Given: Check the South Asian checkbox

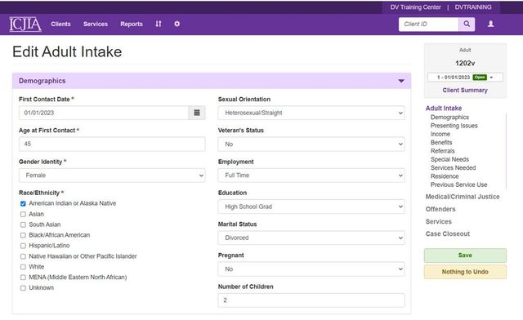Looking at the screenshot, I should (23, 224).
